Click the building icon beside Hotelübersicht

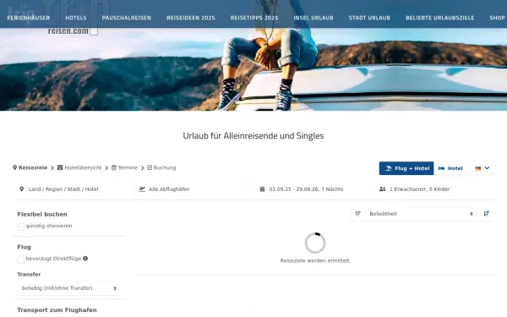[x=60, y=167]
